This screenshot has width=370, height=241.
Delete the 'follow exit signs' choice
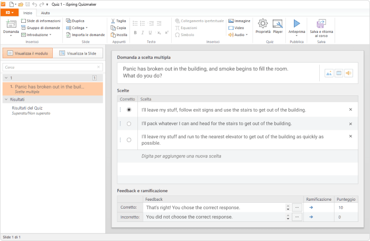coord(350,110)
